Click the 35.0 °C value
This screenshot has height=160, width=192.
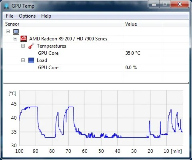[x=133, y=53]
